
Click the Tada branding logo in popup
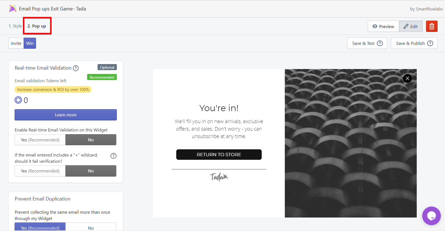pyautogui.click(x=219, y=177)
